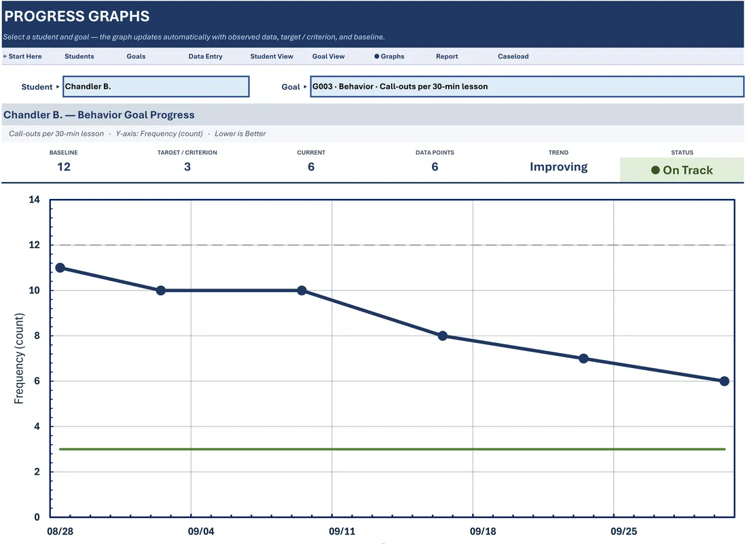Open the Report tab

click(447, 56)
